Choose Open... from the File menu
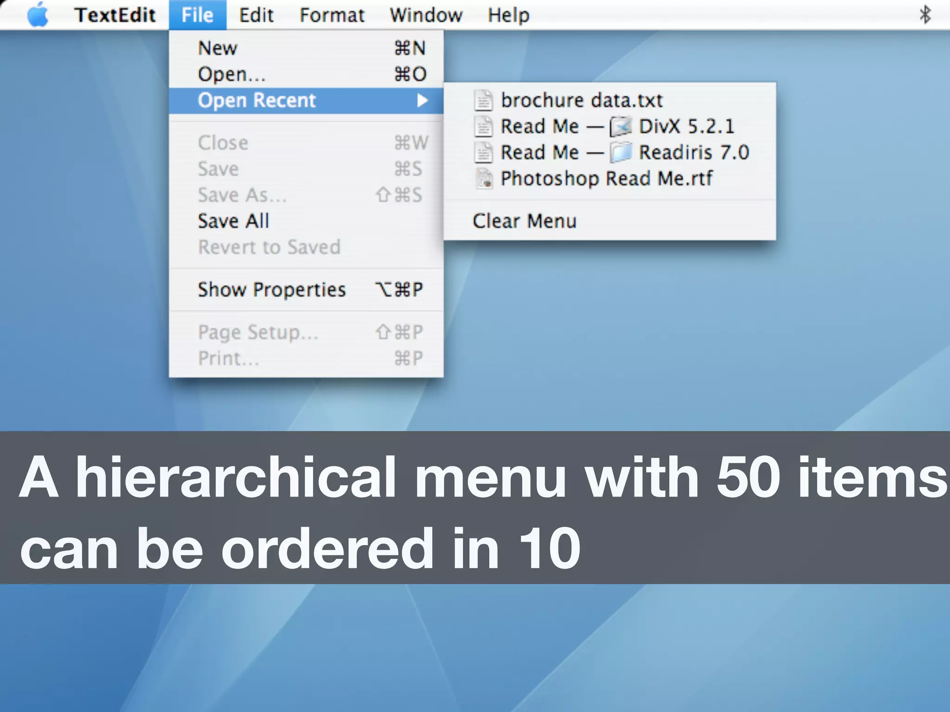 (306, 74)
